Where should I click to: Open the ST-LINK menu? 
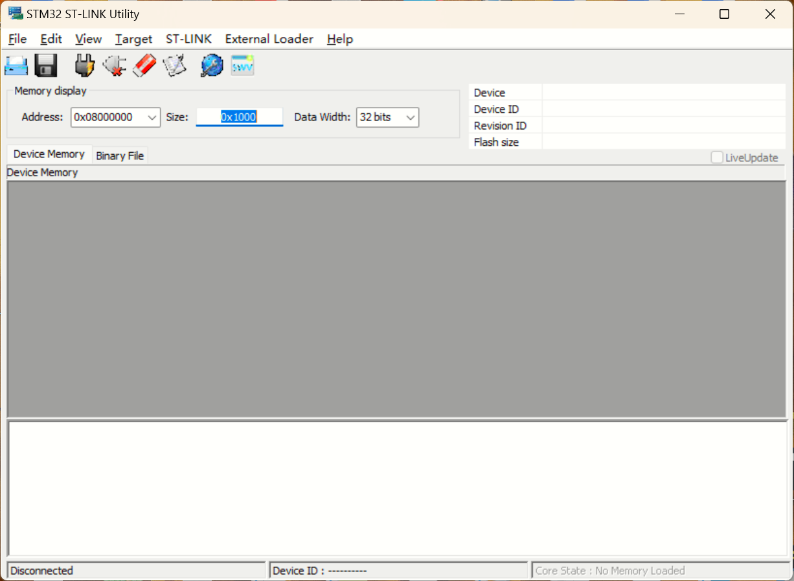(x=188, y=39)
